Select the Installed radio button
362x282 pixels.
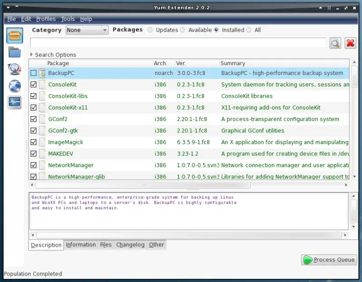[x=216, y=30]
